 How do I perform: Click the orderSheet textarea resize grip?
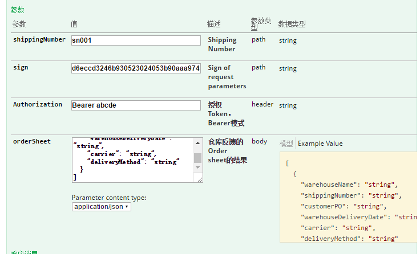pos(199,179)
